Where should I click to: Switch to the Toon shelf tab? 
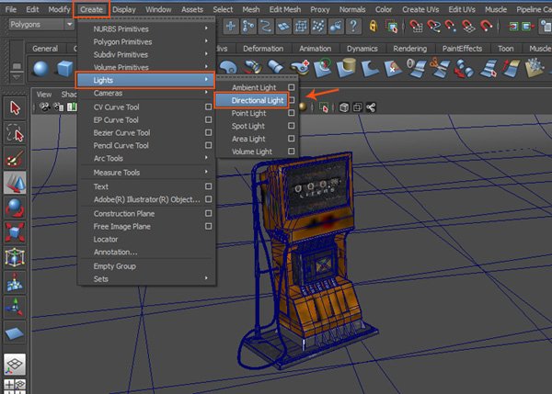coord(505,49)
